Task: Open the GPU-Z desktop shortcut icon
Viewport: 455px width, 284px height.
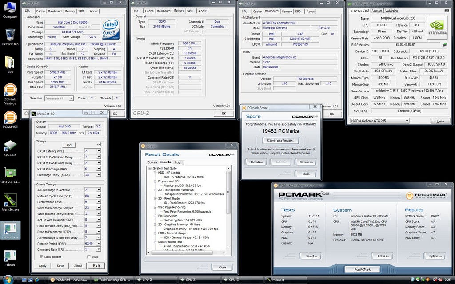Action: 10,175
